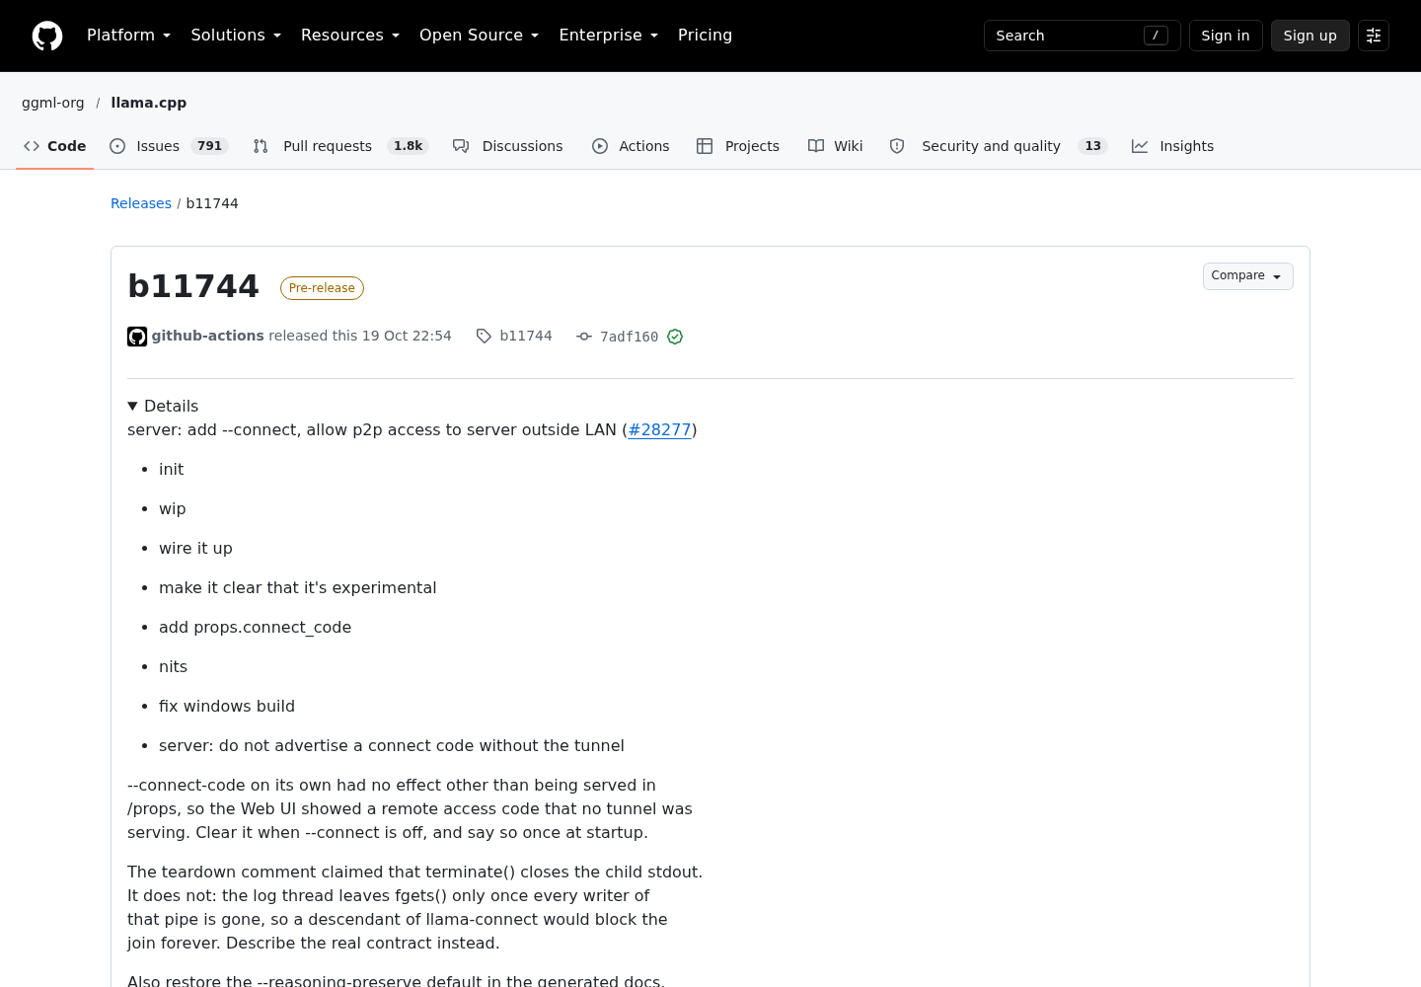This screenshot has height=987, width=1421.
Task: Click the Wiki book icon
Action: tap(816, 146)
